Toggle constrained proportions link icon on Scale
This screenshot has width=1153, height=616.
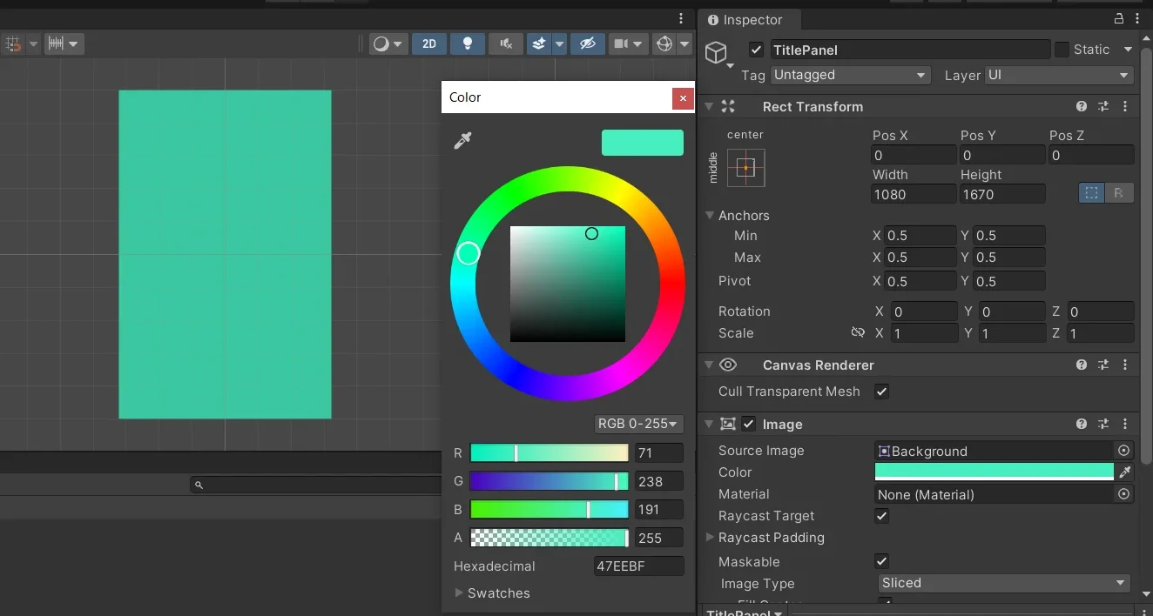click(858, 333)
